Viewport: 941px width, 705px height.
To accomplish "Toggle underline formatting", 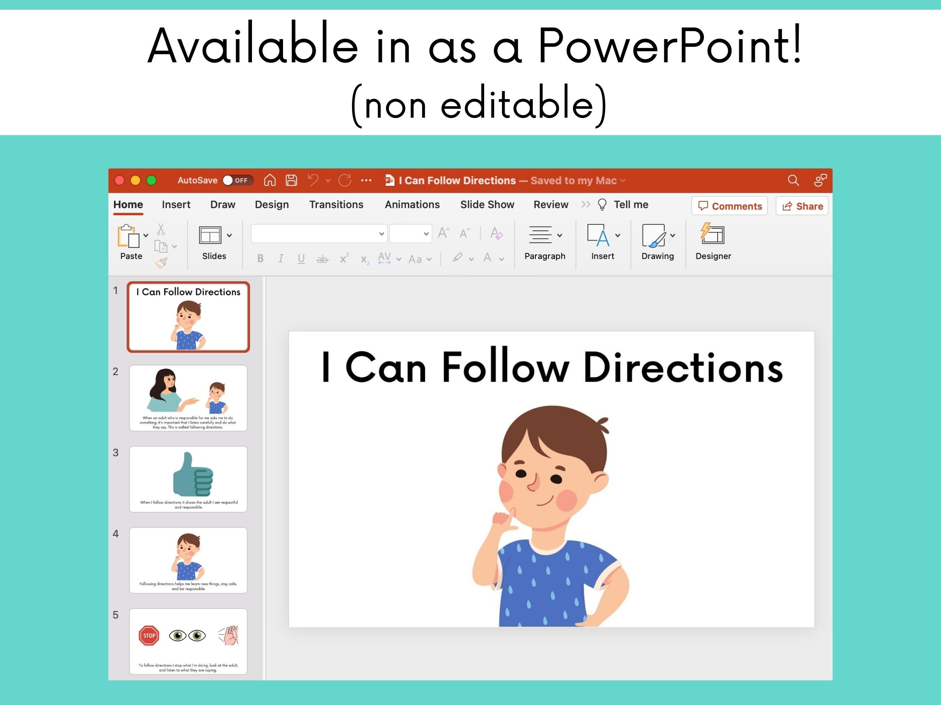I will click(301, 258).
